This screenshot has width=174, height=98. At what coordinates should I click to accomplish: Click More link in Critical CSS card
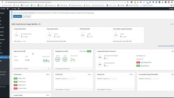point(89,74)
